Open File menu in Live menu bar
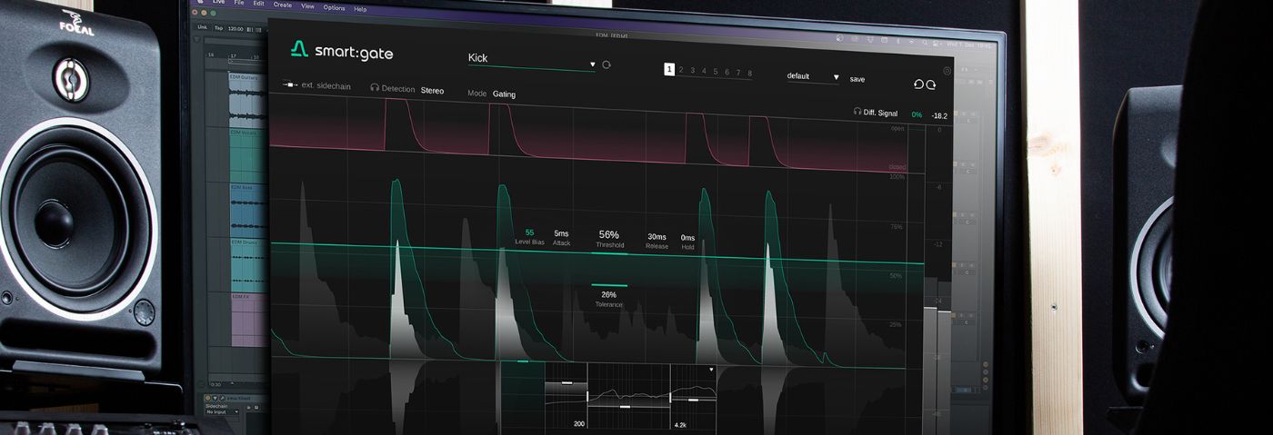This screenshot has width=1273, height=435. [239, 3]
